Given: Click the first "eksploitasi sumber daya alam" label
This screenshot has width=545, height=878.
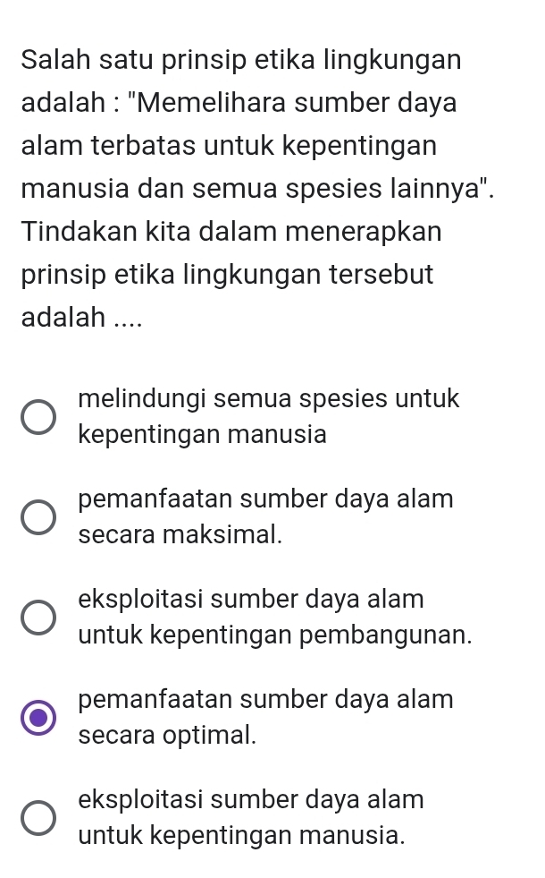Looking at the screenshot, I should point(251,599).
